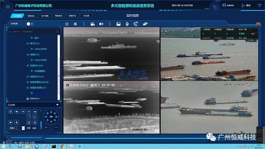Click the PTZ down arrow
The height and width of the screenshot is (149, 265).
pyautogui.click(x=51, y=122)
